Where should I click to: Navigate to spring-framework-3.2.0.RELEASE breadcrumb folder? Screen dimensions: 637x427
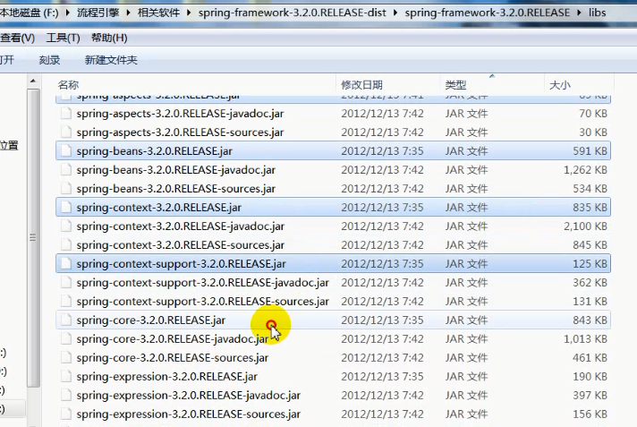tap(487, 13)
